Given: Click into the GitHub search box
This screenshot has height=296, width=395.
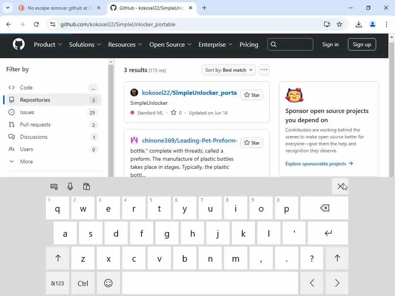Looking at the screenshot, I should [290, 44].
